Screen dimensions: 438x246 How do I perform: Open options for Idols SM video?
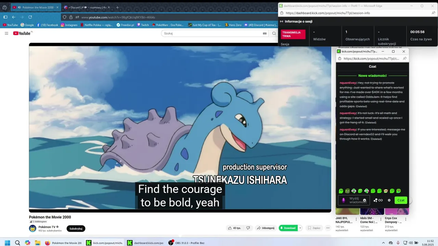[x=381, y=219]
